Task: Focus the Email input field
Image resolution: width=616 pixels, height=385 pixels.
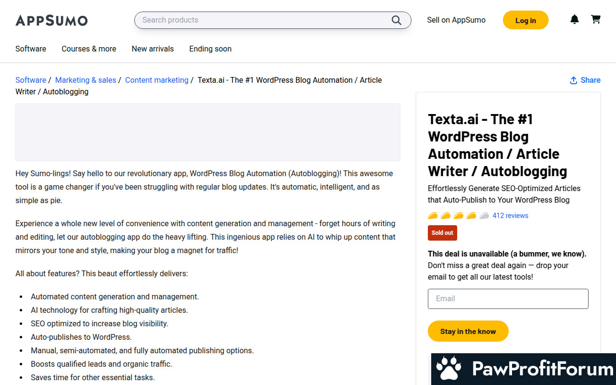Action: click(x=508, y=299)
